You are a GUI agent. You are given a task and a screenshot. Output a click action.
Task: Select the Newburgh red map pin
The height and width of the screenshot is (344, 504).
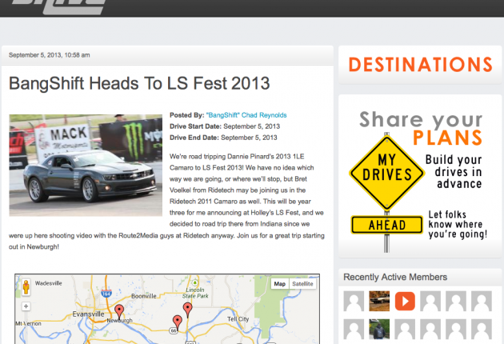coord(119,312)
